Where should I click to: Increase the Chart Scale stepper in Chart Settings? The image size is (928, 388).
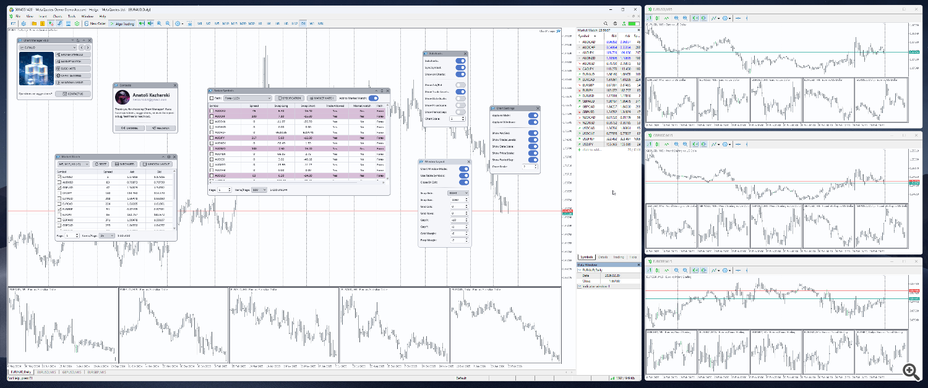pyautogui.click(x=535, y=166)
